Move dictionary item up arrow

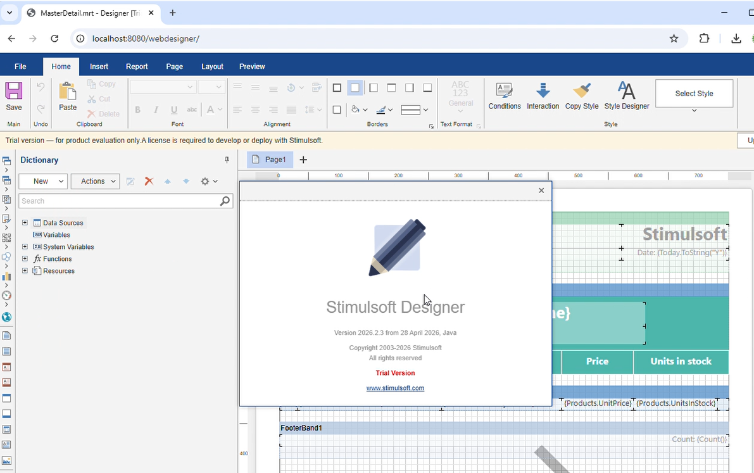tap(167, 181)
